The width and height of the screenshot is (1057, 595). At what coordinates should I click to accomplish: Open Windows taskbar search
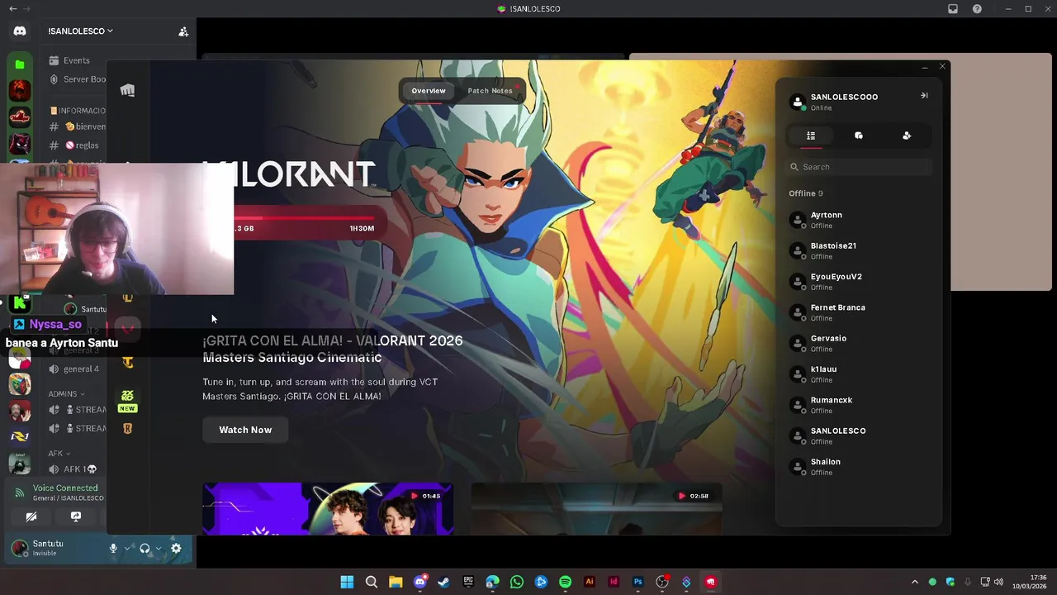[372, 582]
